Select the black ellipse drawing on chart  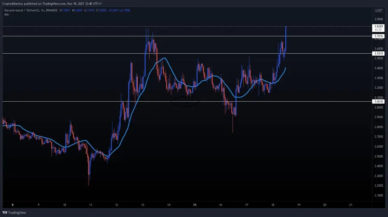tap(185, 101)
